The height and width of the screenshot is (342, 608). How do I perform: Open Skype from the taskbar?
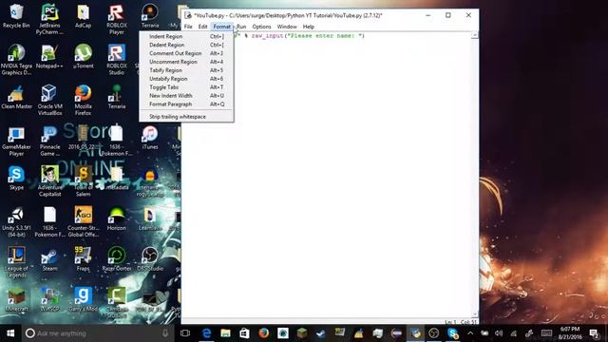(x=453, y=333)
